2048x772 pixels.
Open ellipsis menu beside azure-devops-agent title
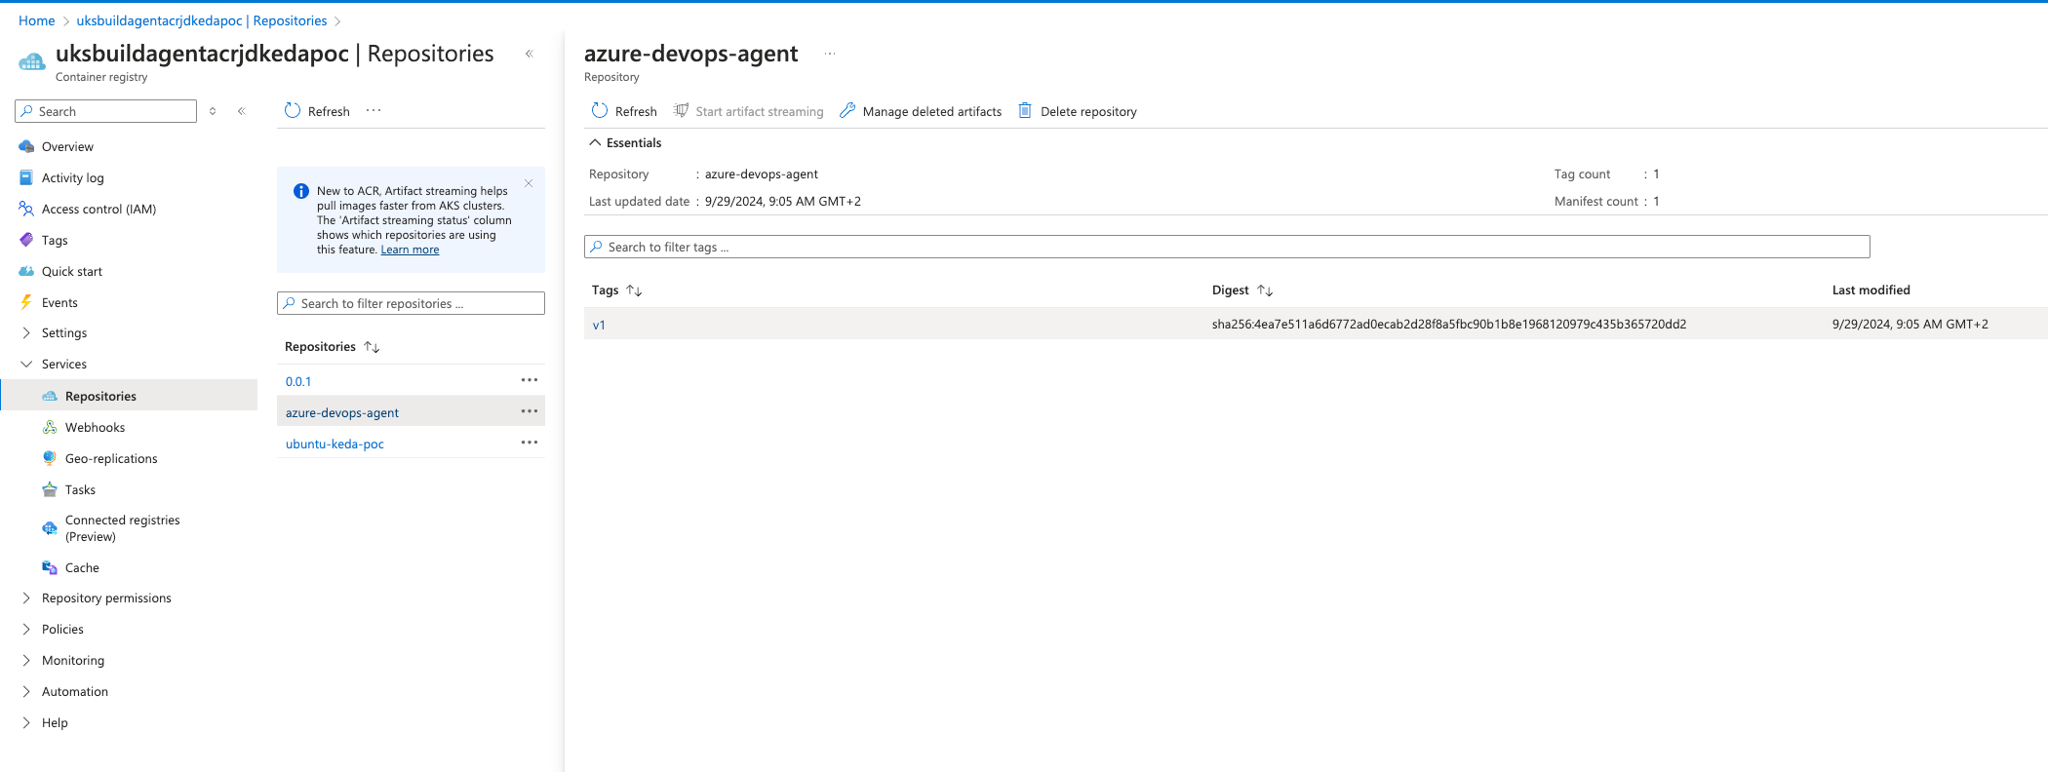(830, 54)
